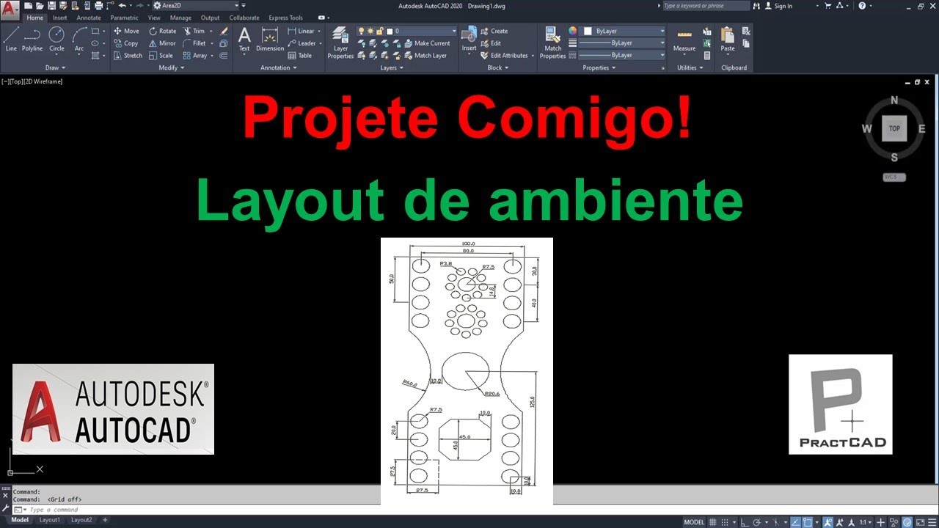Toggle ortho mode in status bar
Viewport: 939px width, 528px height.
point(745,522)
